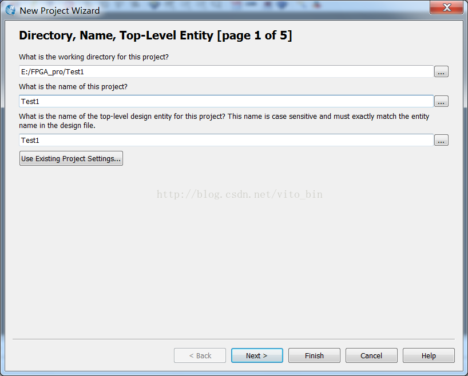468x376 pixels.
Task: Close the New Project Wizard window
Action: point(446,7)
